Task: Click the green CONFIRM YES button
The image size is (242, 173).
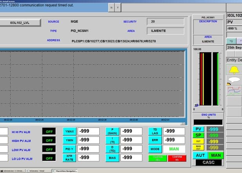Action: point(156,158)
